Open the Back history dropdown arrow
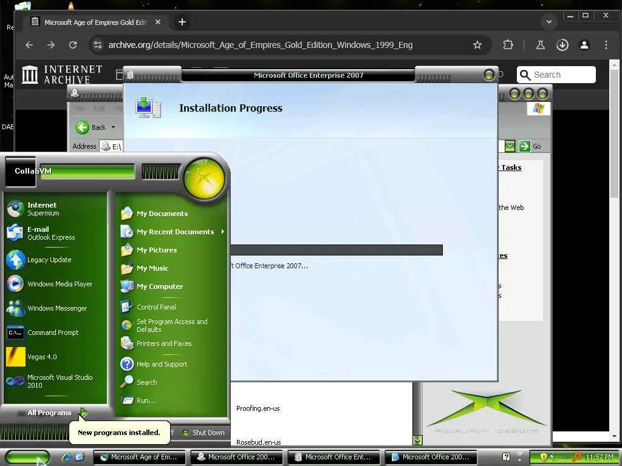 tap(114, 127)
